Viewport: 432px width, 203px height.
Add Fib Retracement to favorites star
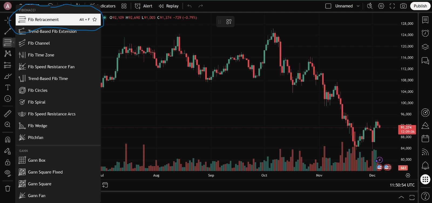coord(94,19)
